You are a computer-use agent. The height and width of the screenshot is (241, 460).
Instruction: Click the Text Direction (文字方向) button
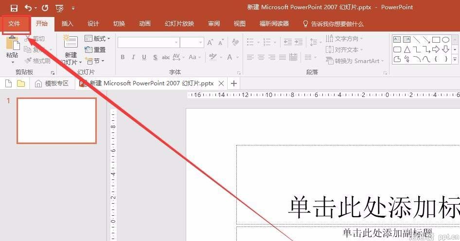(346, 38)
